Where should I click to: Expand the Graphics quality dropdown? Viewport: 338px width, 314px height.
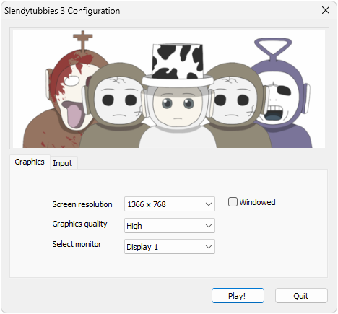[170, 225]
